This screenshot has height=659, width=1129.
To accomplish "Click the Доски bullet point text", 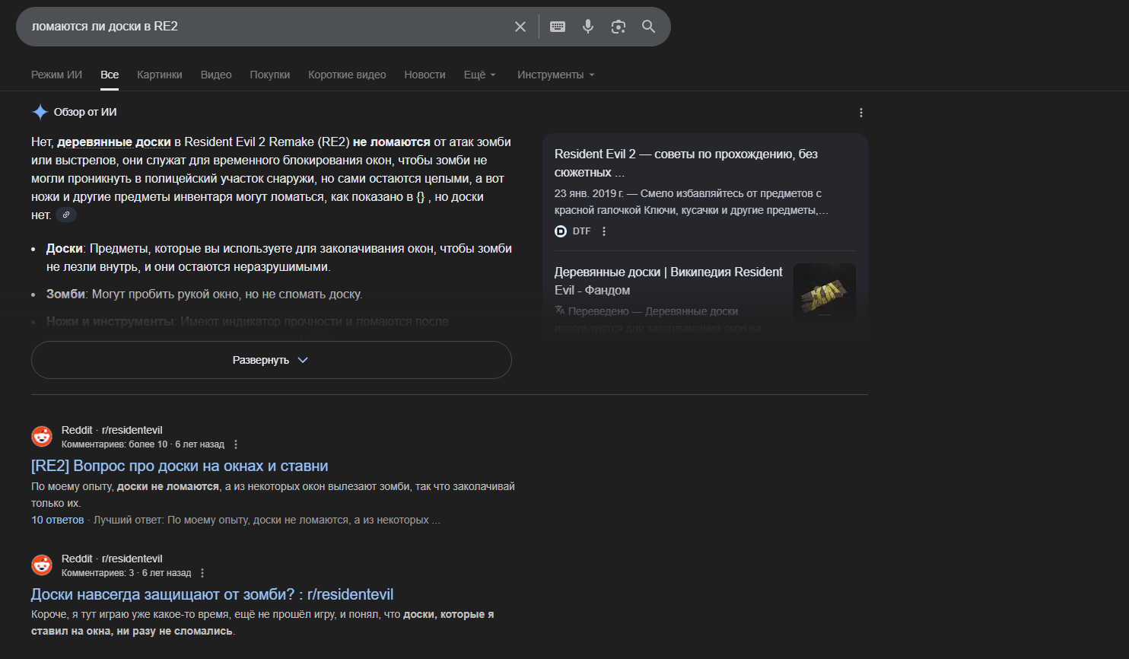I will coord(279,258).
